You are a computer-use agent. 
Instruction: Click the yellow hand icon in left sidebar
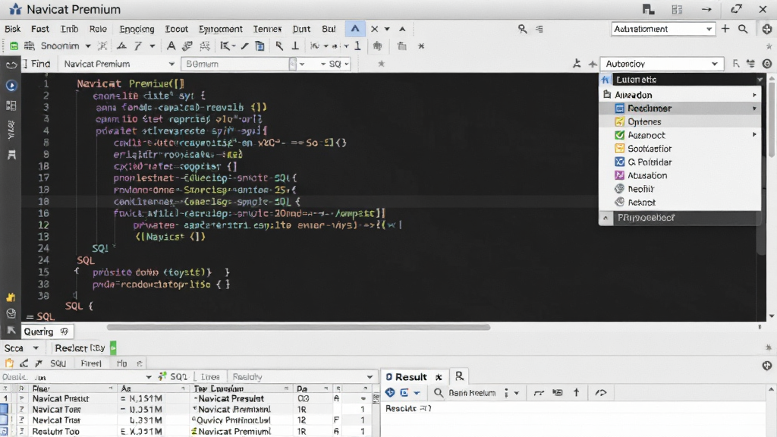pyautogui.click(x=11, y=297)
